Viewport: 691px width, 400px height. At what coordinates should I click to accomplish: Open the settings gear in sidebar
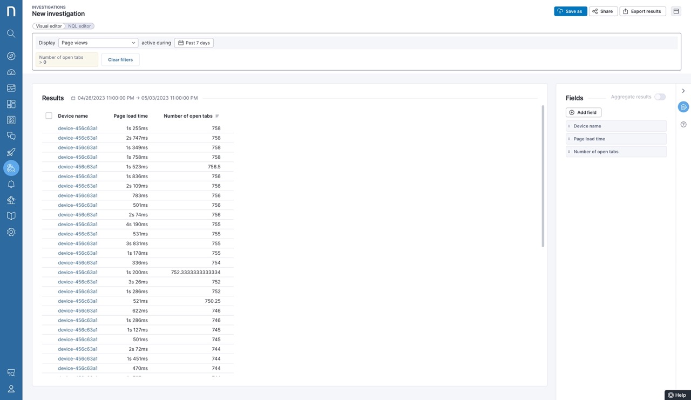click(x=11, y=232)
